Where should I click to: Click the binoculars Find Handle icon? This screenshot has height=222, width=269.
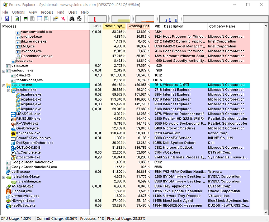pos(72,19)
